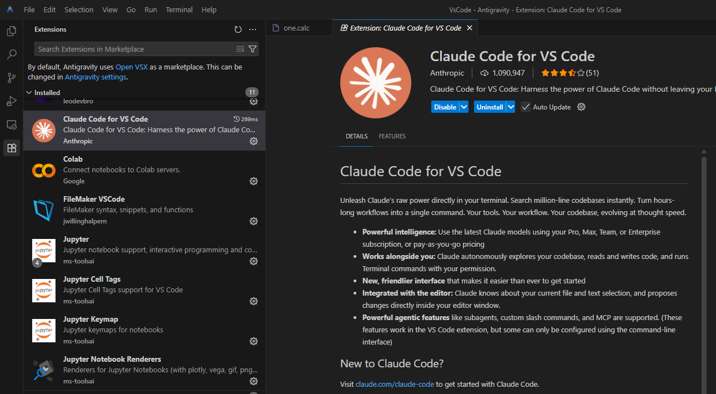Open Source Control view icon
Image resolution: width=716 pixels, height=394 pixels.
tap(11, 78)
